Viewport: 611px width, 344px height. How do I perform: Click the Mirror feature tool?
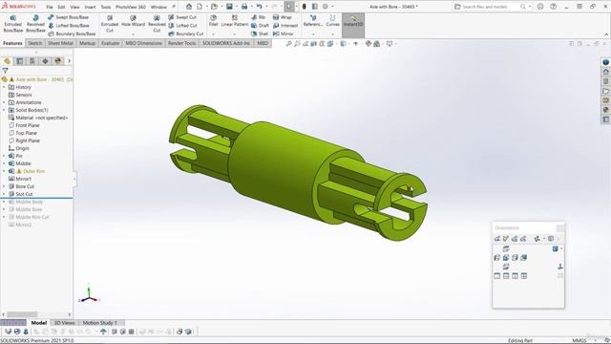(284, 33)
